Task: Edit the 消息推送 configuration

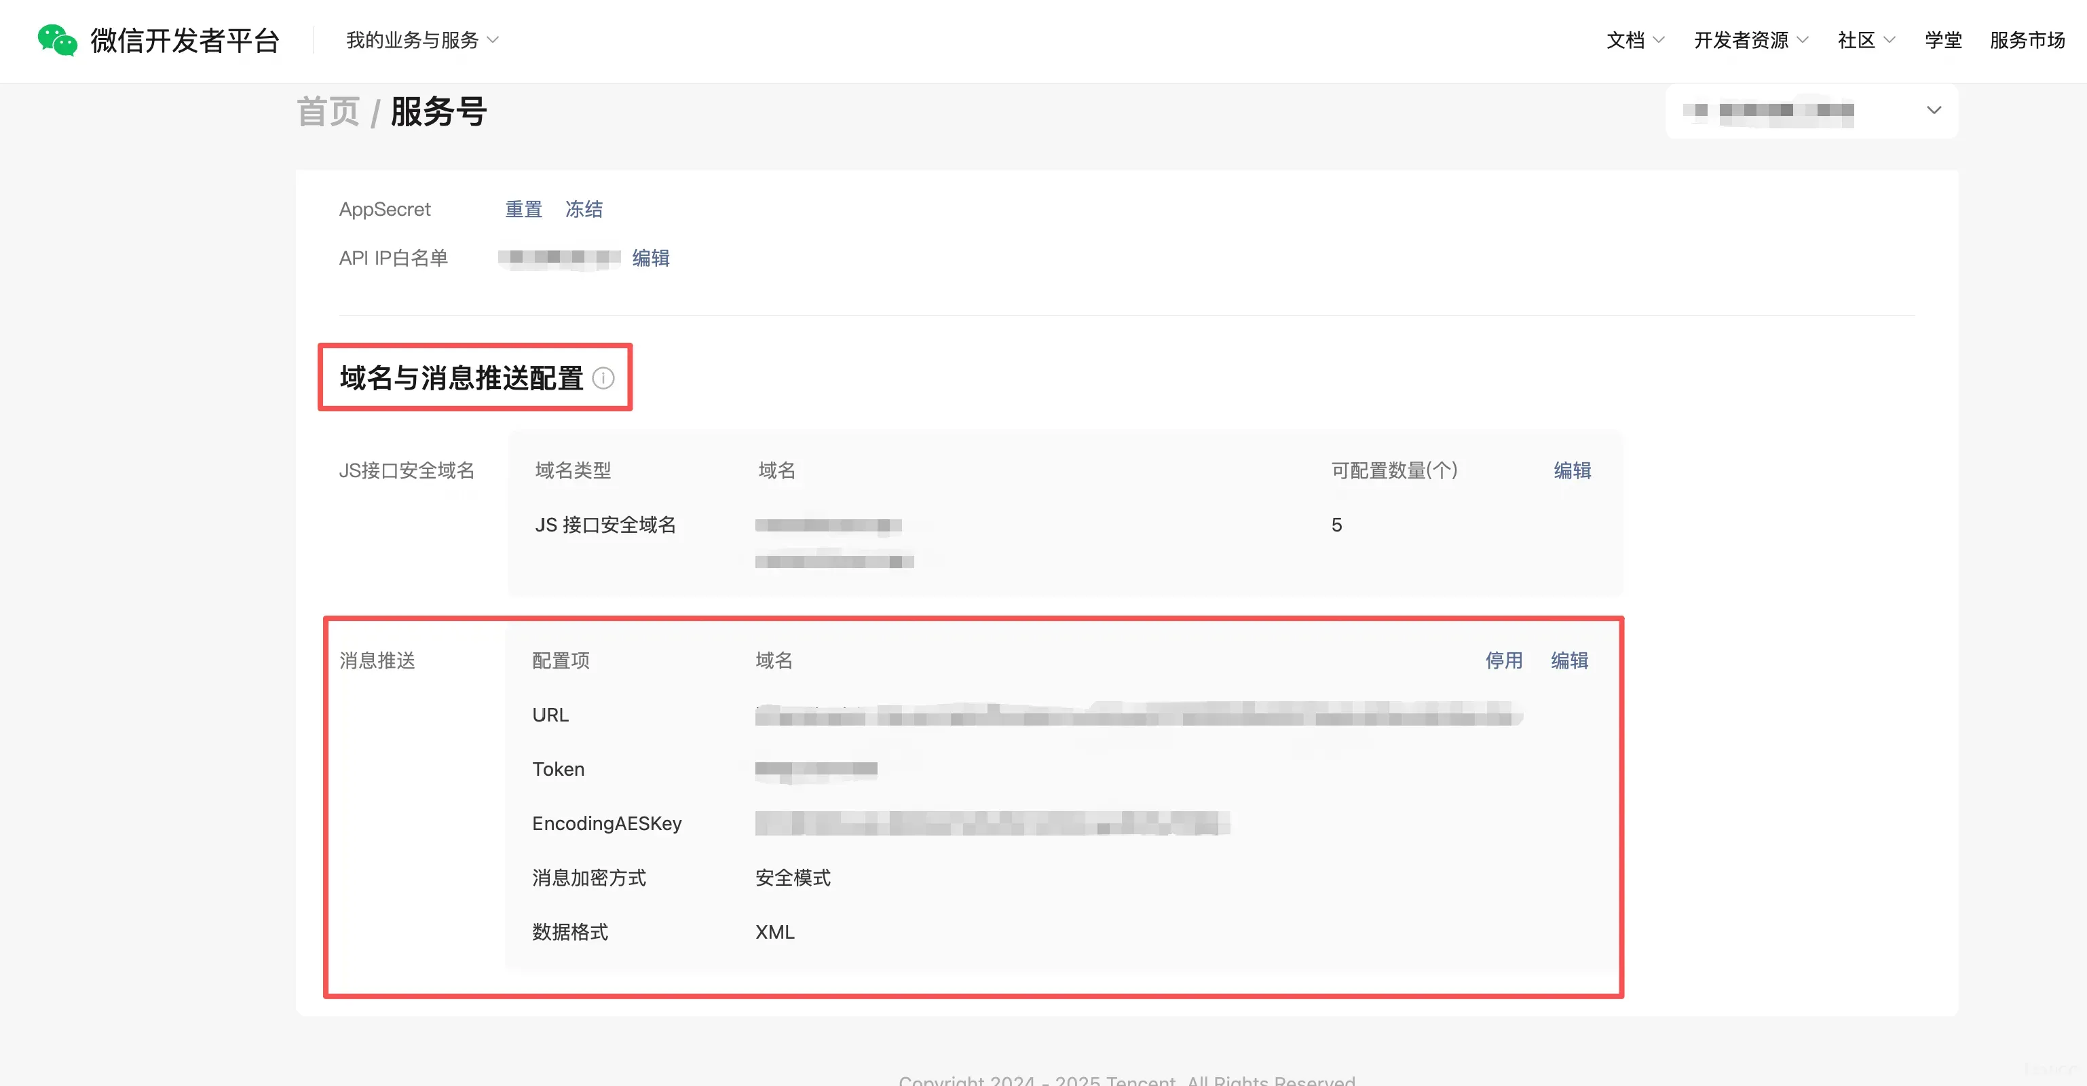Action: 1568,660
